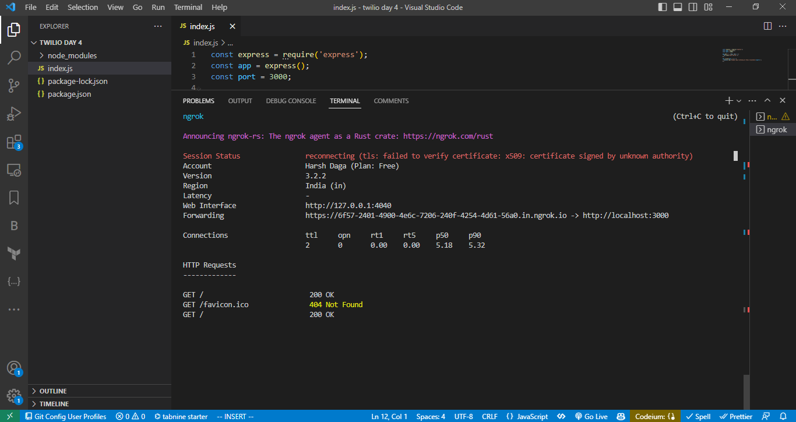Expand the OUTLINE section

pyautogui.click(x=100, y=391)
